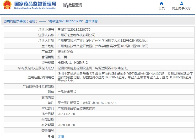Screen dimensions: 195x140
Task: Select registration number 粤械注准20182220779 cell
Action: [x=74, y=29]
